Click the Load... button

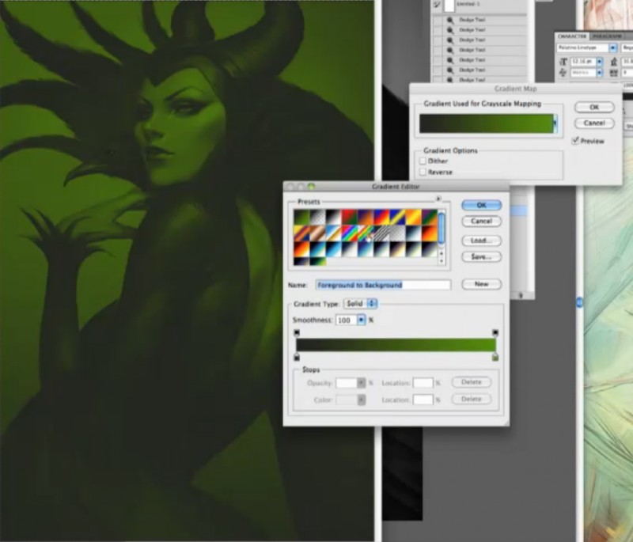tap(482, 241)
